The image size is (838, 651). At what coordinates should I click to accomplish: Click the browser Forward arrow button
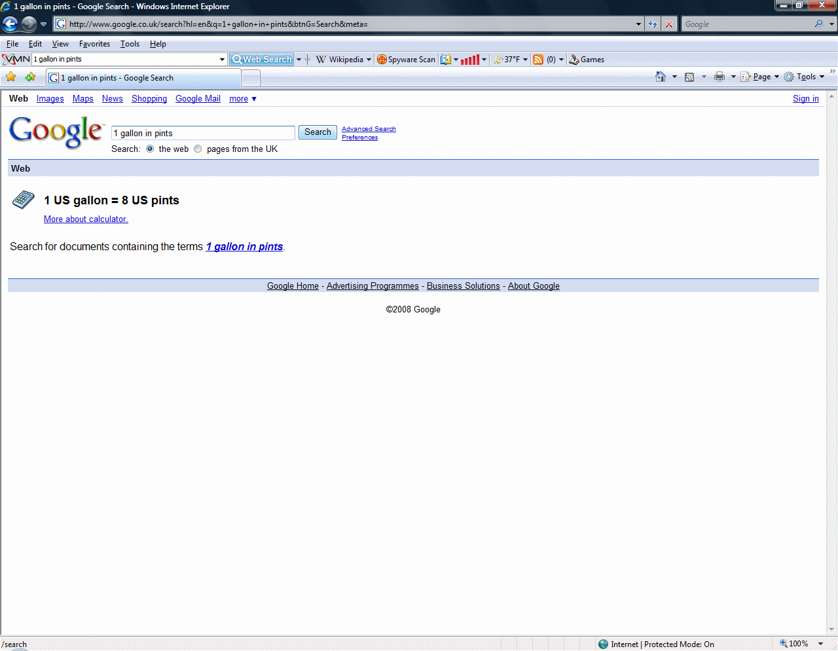pos(29,24)
